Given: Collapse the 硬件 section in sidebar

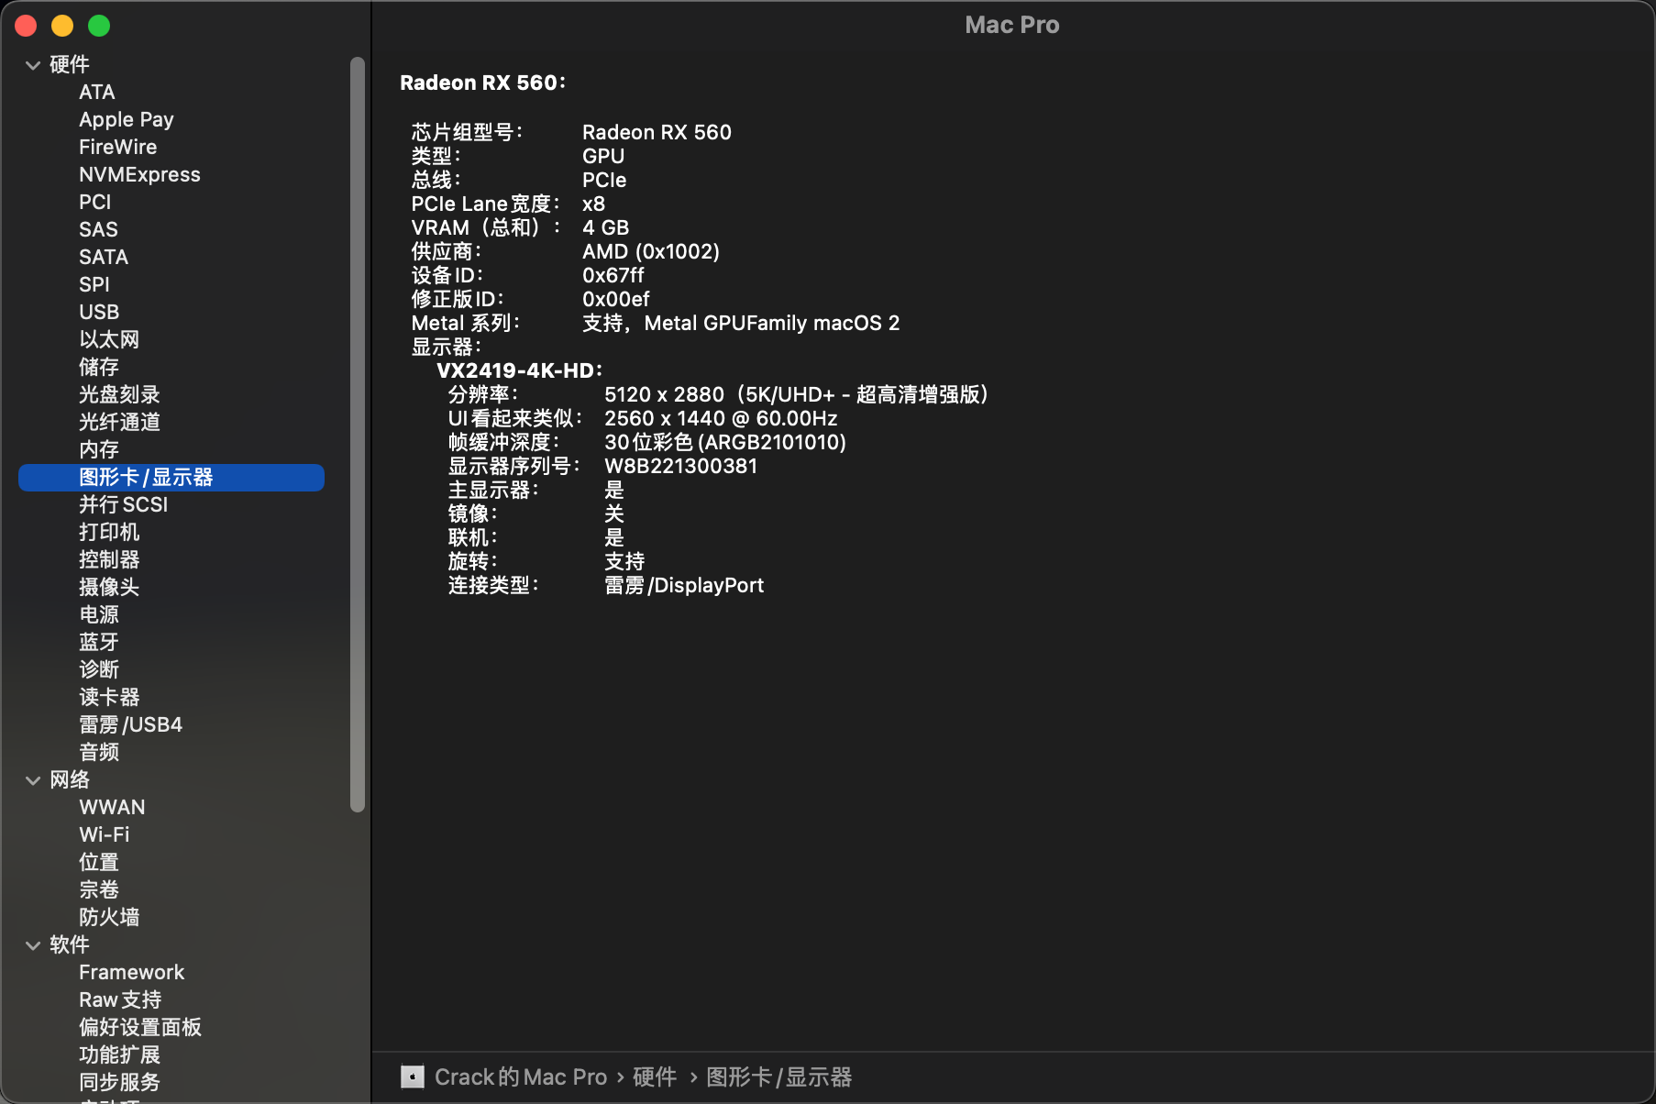Looking at the screenshot, I should [33, 65].
